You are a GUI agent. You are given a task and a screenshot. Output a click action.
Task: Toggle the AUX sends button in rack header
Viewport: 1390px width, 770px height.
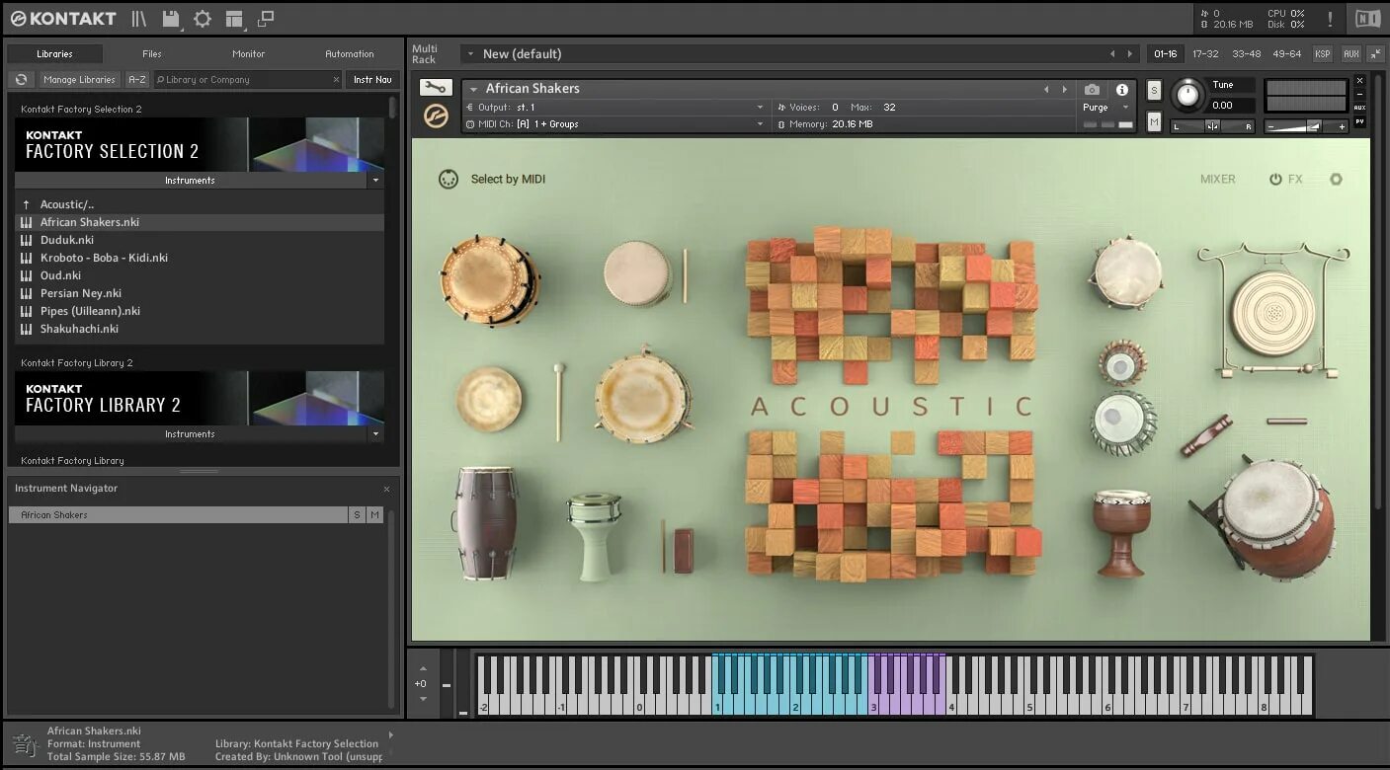1350,53
